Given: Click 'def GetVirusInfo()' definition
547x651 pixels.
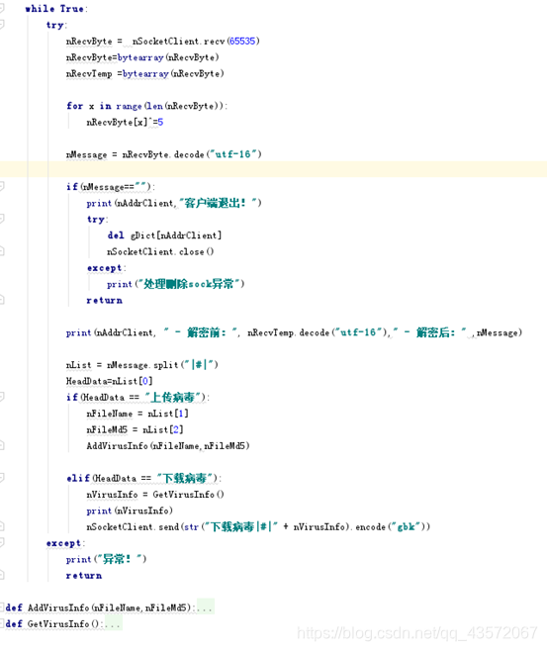Looking at the screenshot, I should tap(53, 624).
